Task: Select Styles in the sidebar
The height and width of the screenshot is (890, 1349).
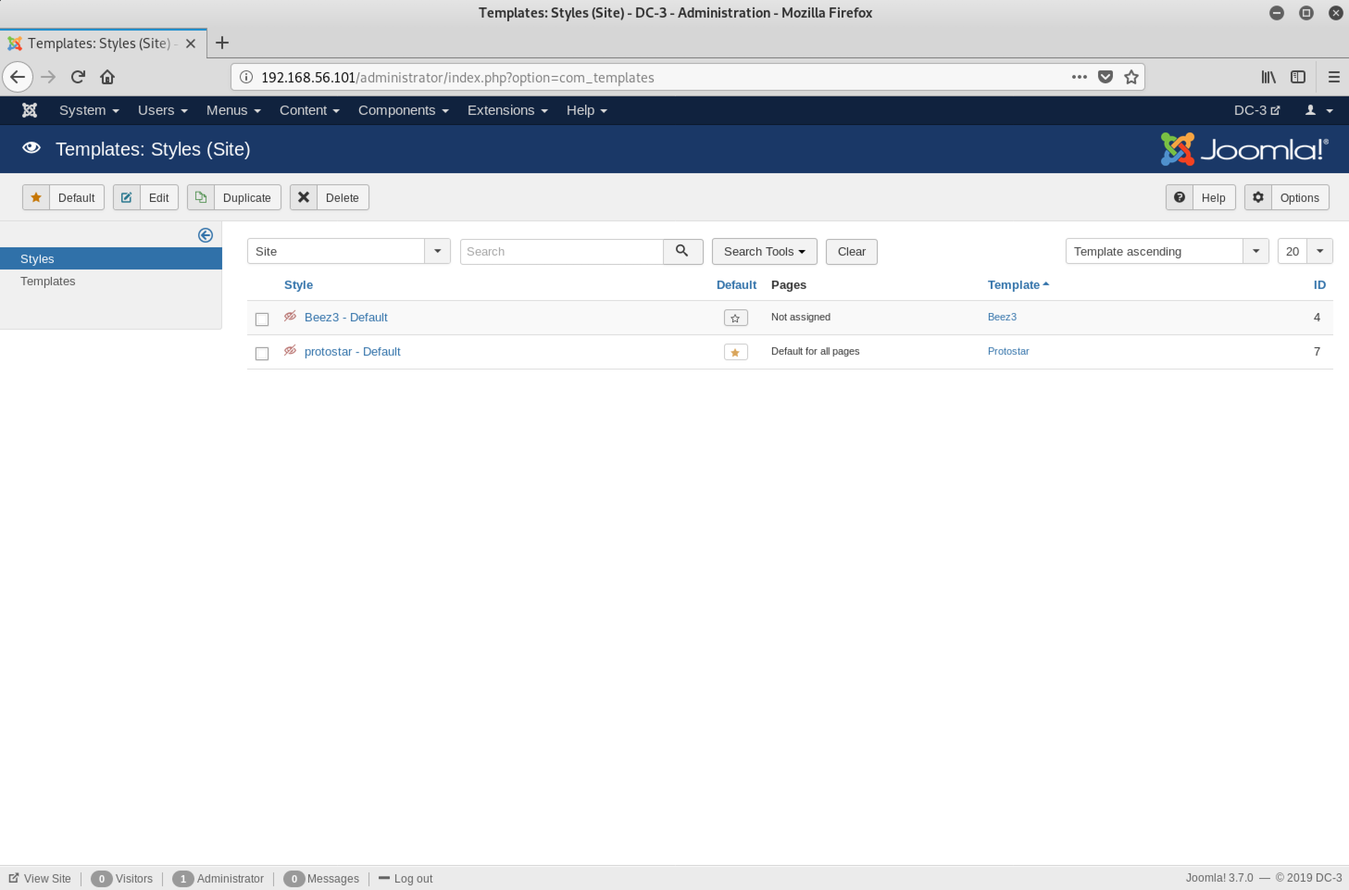Action: (111, 259)
